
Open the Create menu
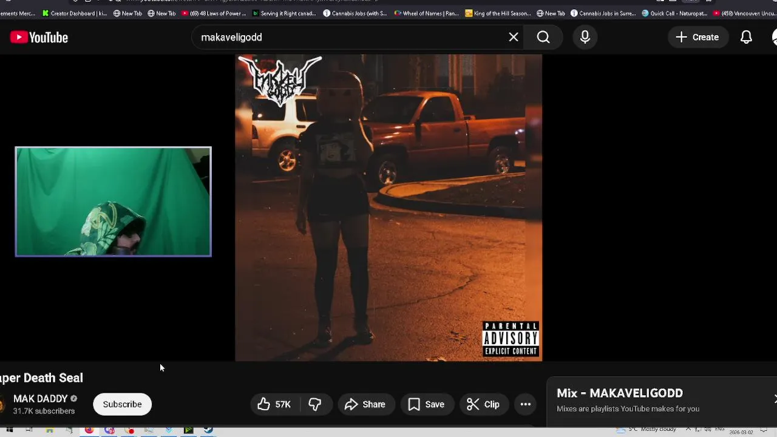[x=697, y=37]
